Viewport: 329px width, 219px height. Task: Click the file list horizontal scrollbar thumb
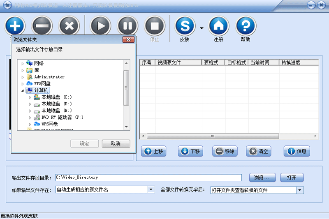(x=213, y=136)
